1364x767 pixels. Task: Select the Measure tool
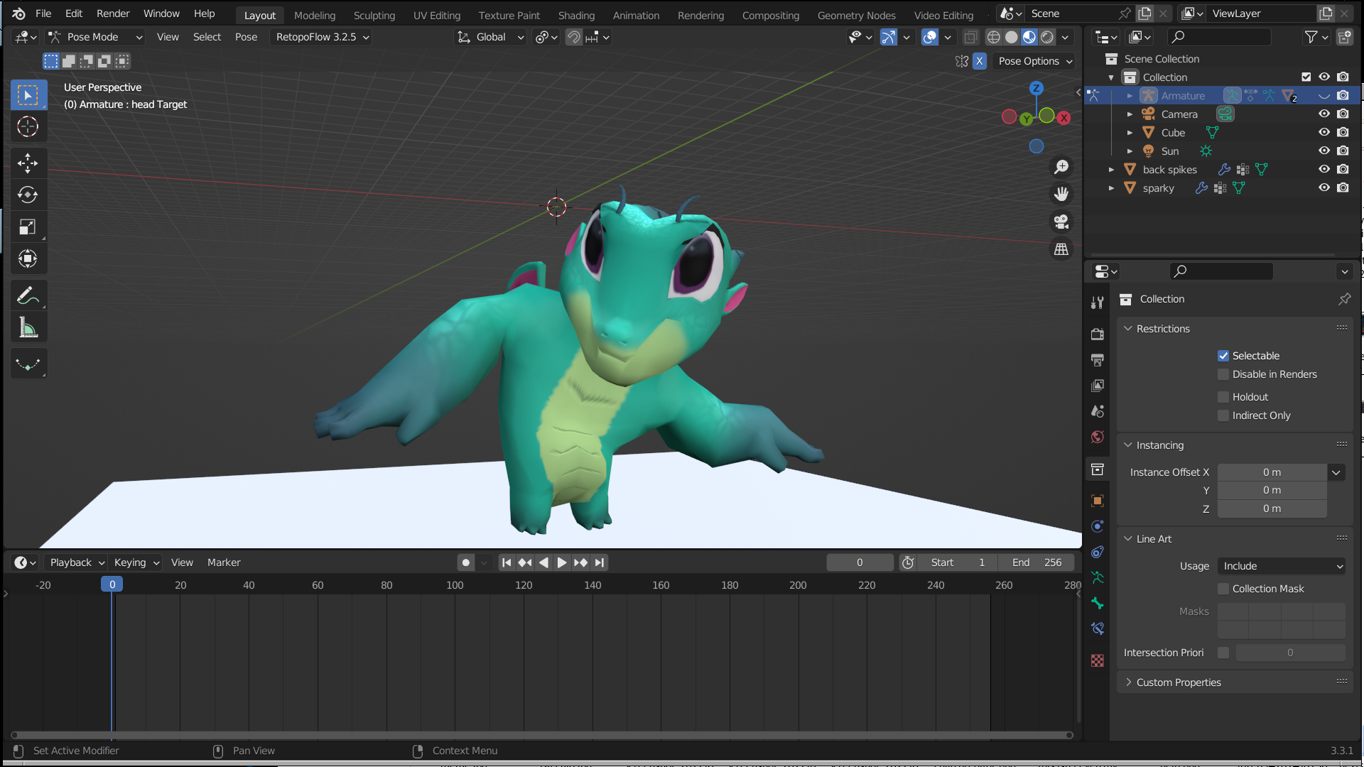(x=28, y=328)
